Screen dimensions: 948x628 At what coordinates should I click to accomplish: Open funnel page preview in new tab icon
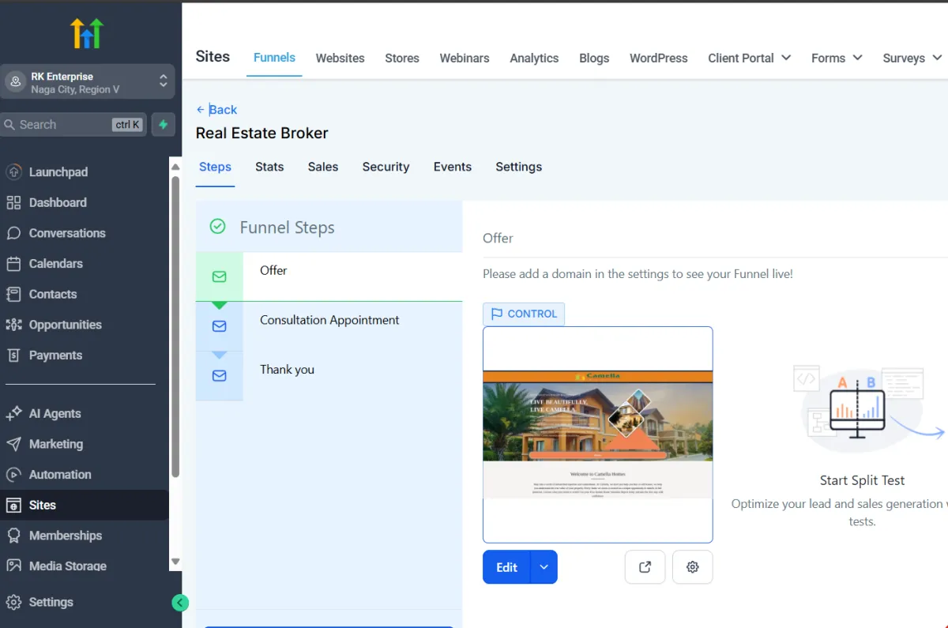point(645,567)
